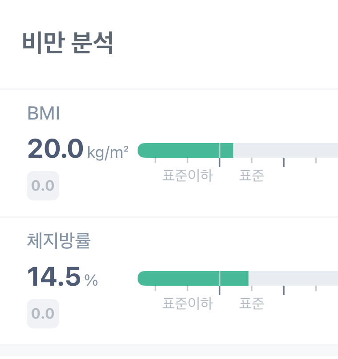Screen dimensions: 338x359
Task: Click the 14.5 body fat value
Action: [x=54, y=276]
